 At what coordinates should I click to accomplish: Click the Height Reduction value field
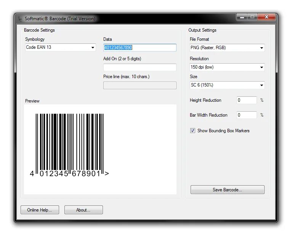point(247,100)
